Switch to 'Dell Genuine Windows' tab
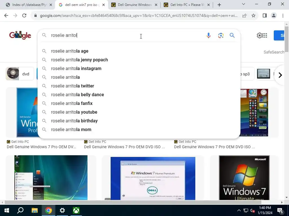Viewport: 289px width, 216px height. [135, 5]
